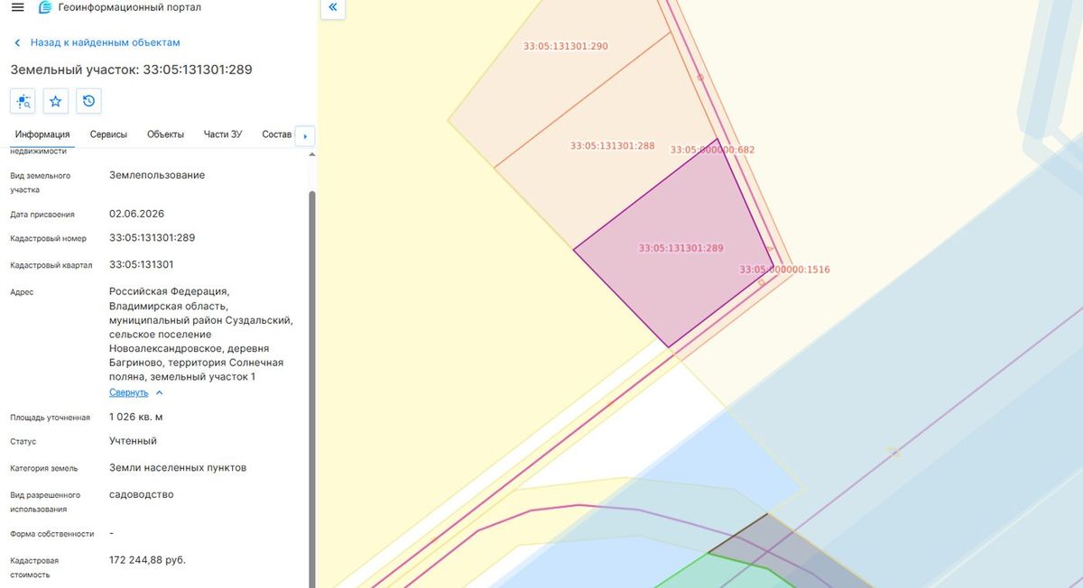1083x588 pixels.
Task: Click the Кадастровый квартал value 33:05:131301
Action: click(x=142, y=265)
